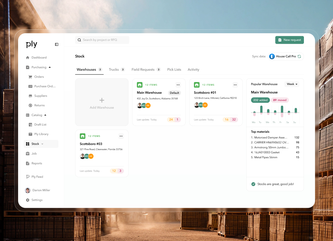The image size is (333, 241).
Task: Select the Warehouses tab
Action: [x=89, y=70]
